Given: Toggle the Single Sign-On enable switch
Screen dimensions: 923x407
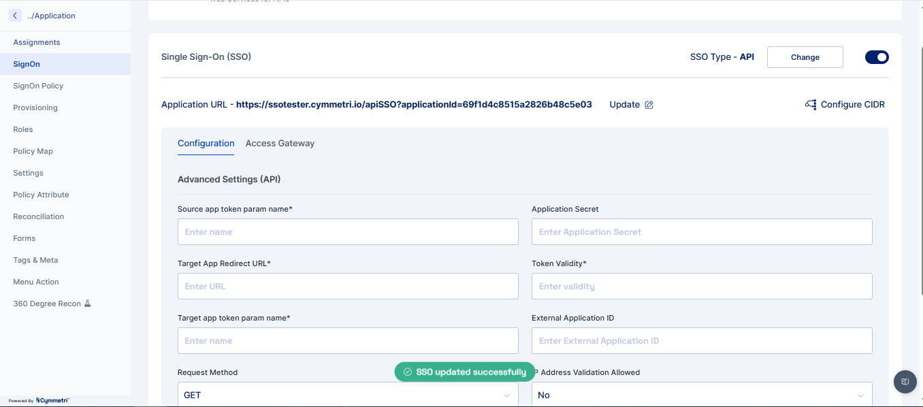Looking at the screenshot, I should [877, 57].
